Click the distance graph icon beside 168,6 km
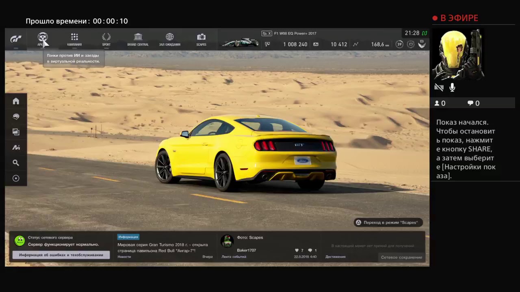The image size is (520, 292). click(x=356, y=44)
